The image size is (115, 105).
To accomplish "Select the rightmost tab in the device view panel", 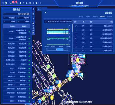I will pos(110,17).
